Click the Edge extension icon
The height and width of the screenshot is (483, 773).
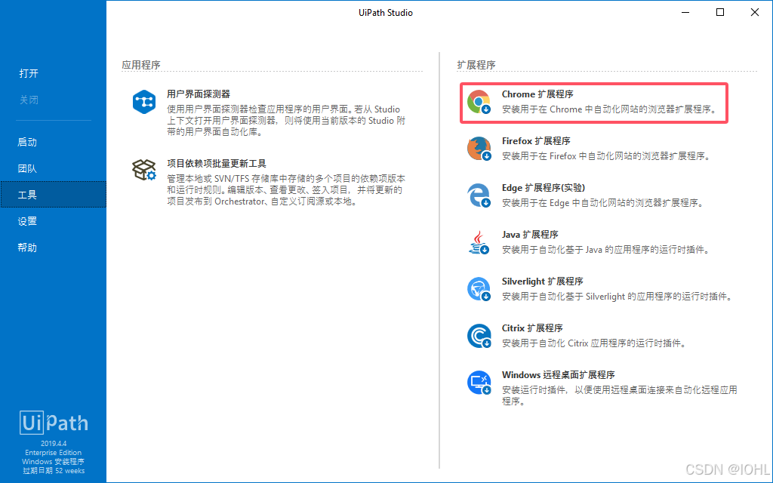point(479,195)
